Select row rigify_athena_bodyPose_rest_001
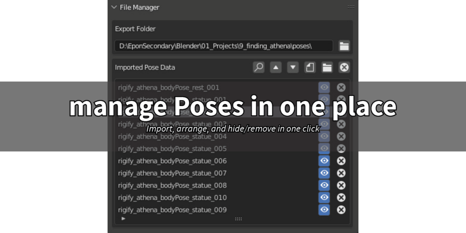The height and width of the screenshot is (233, 466). pyautogui.click(x=217, y=88)
